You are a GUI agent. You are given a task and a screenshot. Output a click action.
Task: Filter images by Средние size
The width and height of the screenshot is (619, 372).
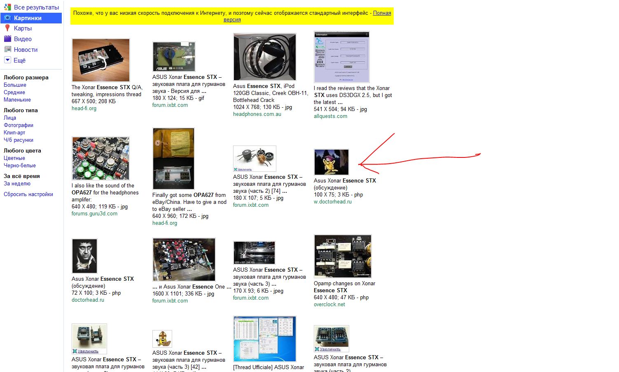click(14, 92)
